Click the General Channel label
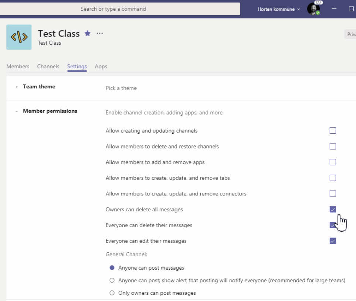Viewport: 356px width, 301px height. [126, 254]
